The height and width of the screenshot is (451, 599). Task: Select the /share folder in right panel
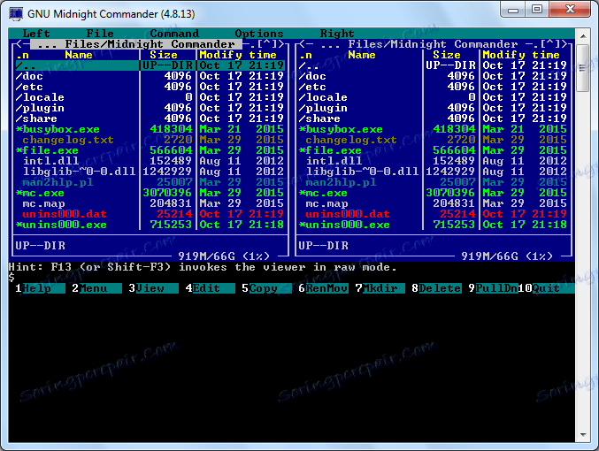(434, 118)
